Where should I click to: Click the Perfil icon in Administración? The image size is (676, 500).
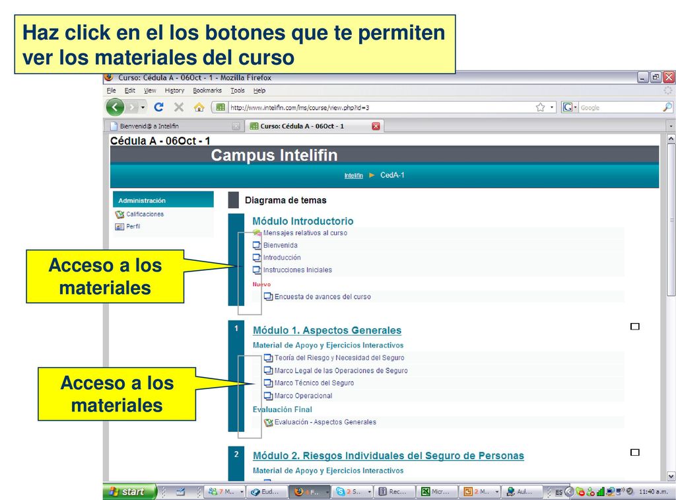pos(119,227)
